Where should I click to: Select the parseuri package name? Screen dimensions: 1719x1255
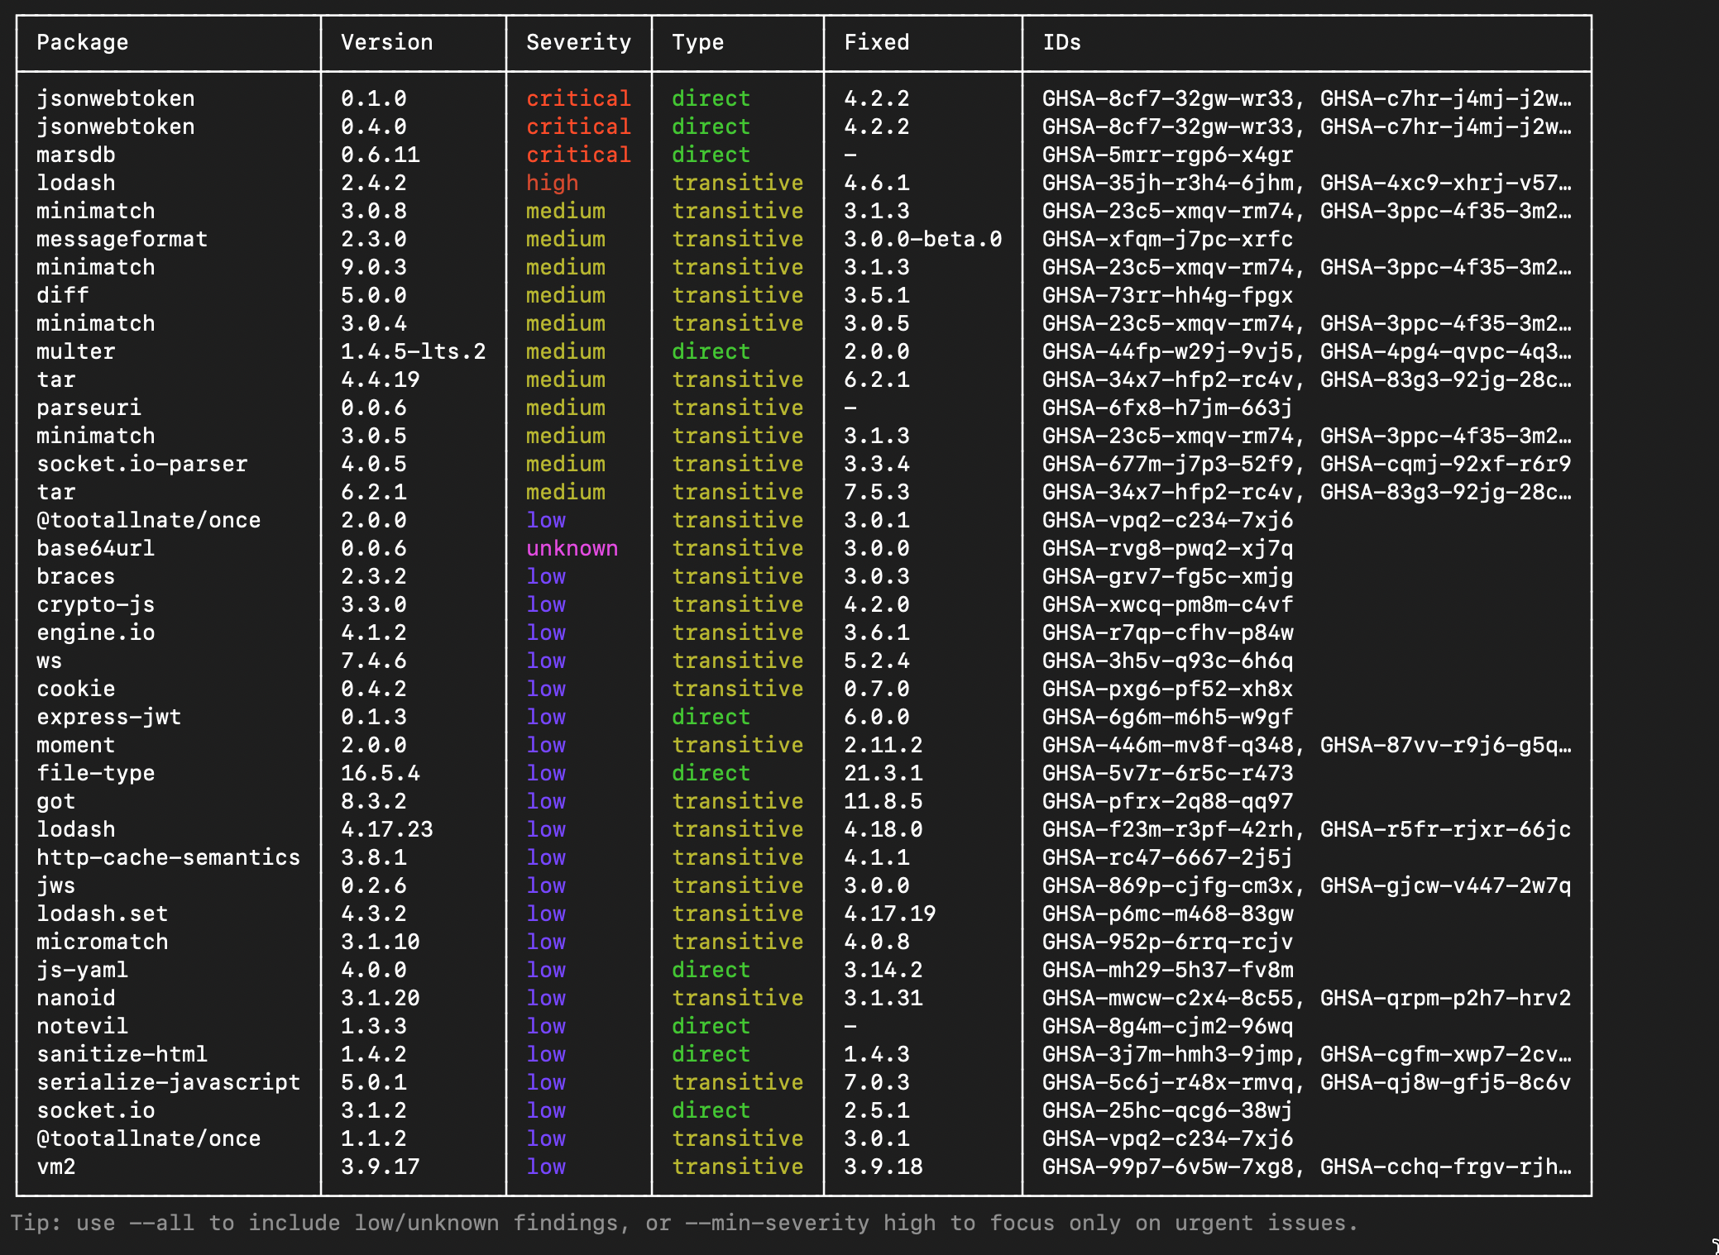pyautogui.click(x=89, y=408)
